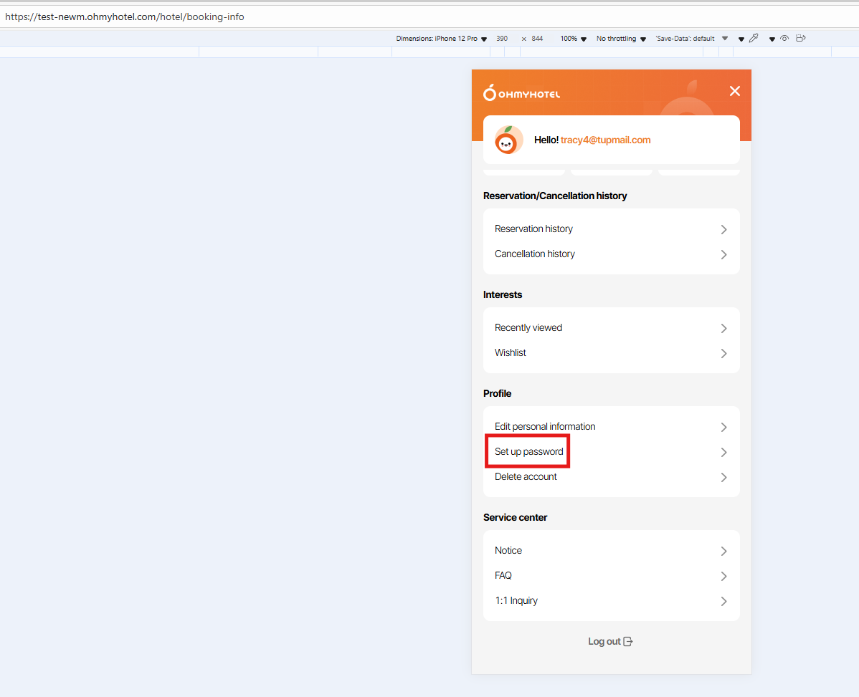The image size is (859, 697).
Task: Click the viewport width field 390
Action: (502, 38)
